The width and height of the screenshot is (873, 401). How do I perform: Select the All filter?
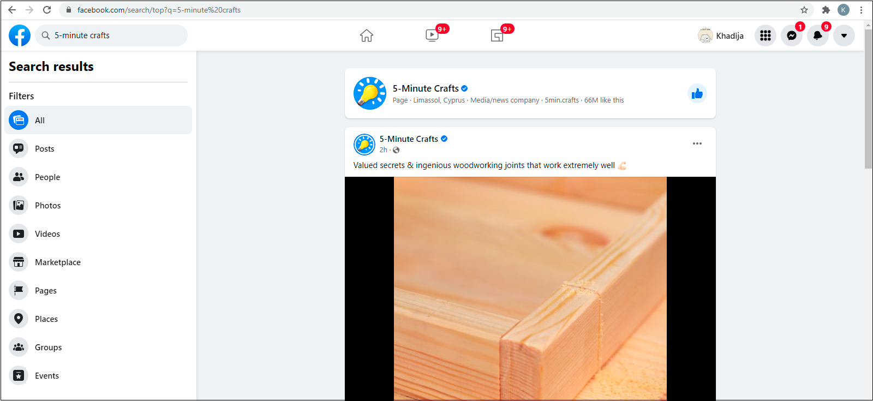(98, 120)
